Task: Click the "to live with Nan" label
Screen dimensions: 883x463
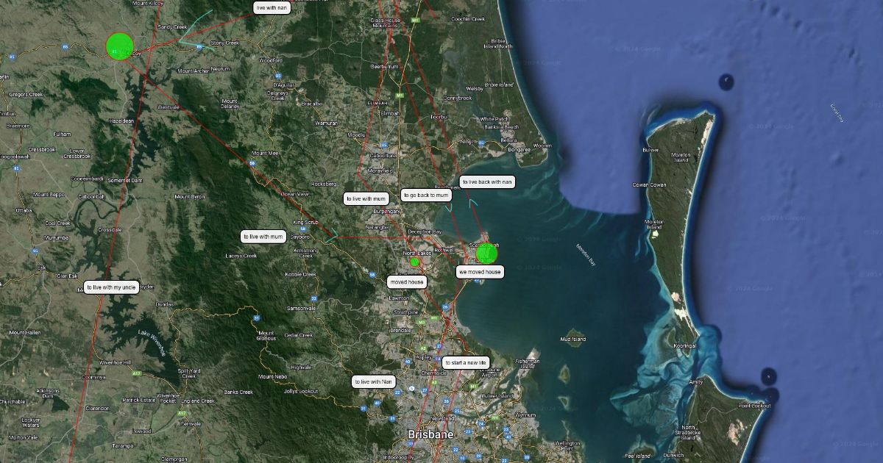Action: coord(374,381)
